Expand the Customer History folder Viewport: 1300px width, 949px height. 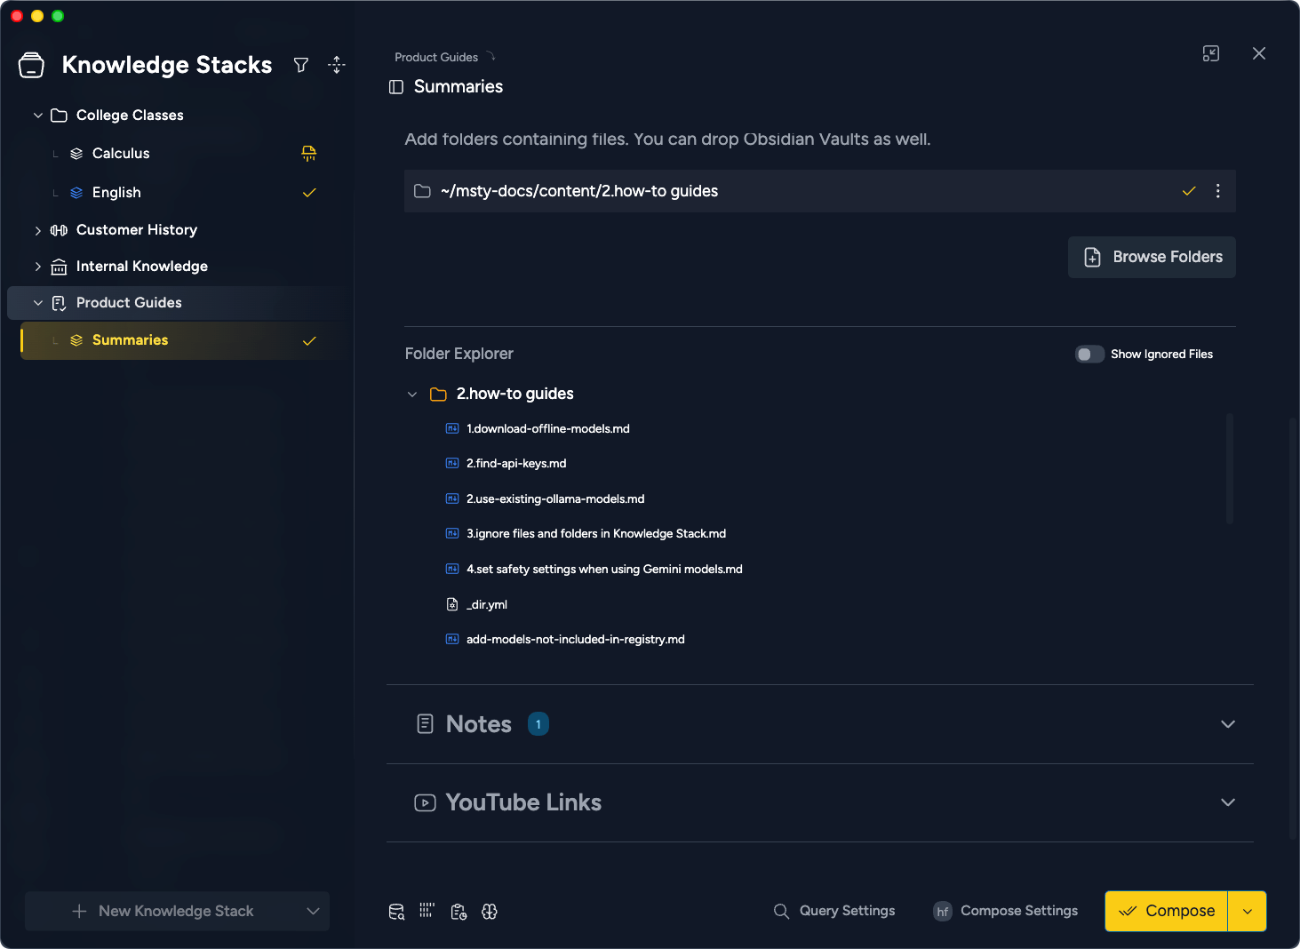pyautogui.click(x=38, y=230)
